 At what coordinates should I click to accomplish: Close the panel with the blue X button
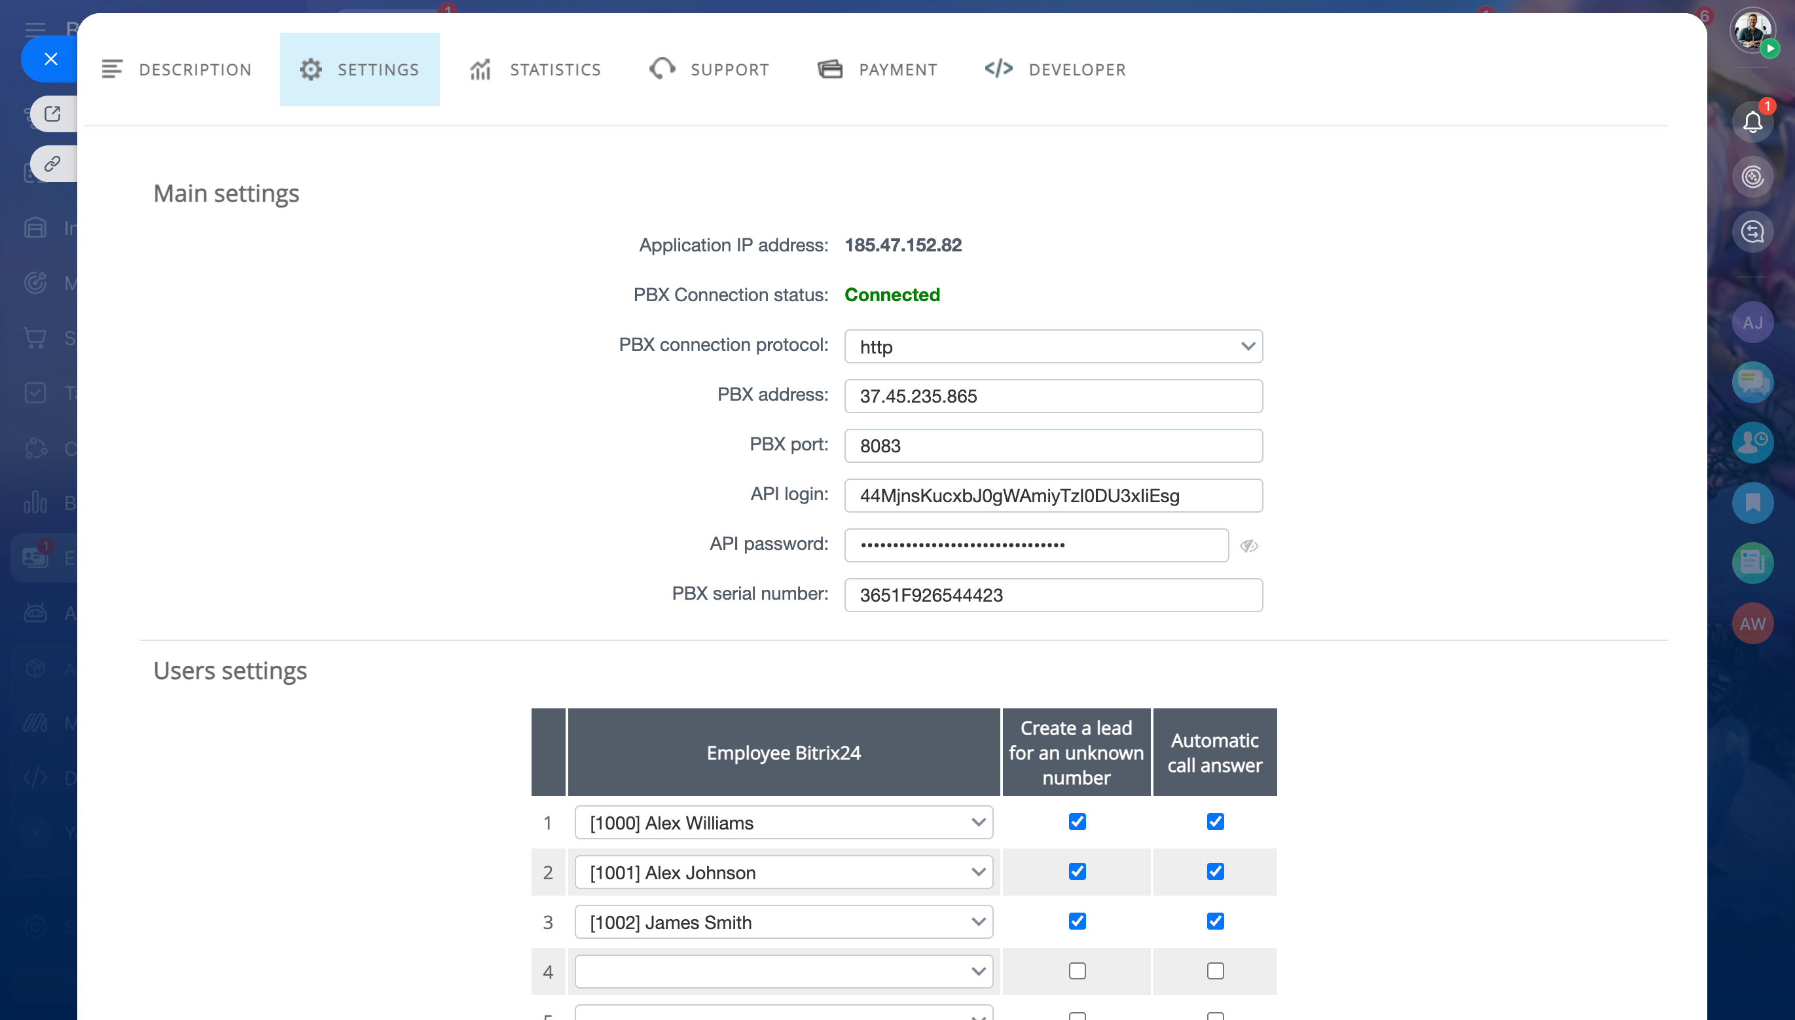coord(50,60)
